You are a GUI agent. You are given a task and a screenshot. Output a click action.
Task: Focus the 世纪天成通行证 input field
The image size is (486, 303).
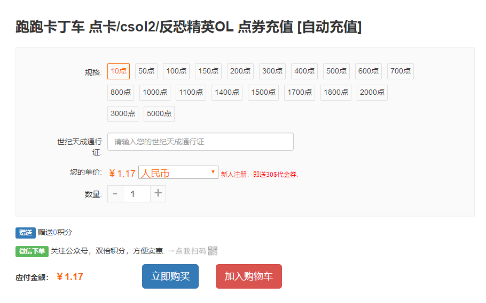click(x=200, y=142)
